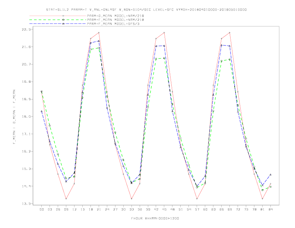295x228 pixels.
Task: Click x-axis forecast hour label 00
Action: [42, 209]
